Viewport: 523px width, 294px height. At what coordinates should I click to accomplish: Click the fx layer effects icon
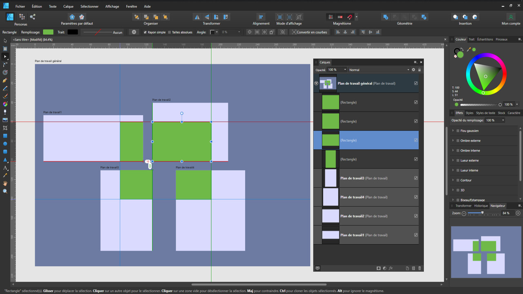[x=391, y=268]
